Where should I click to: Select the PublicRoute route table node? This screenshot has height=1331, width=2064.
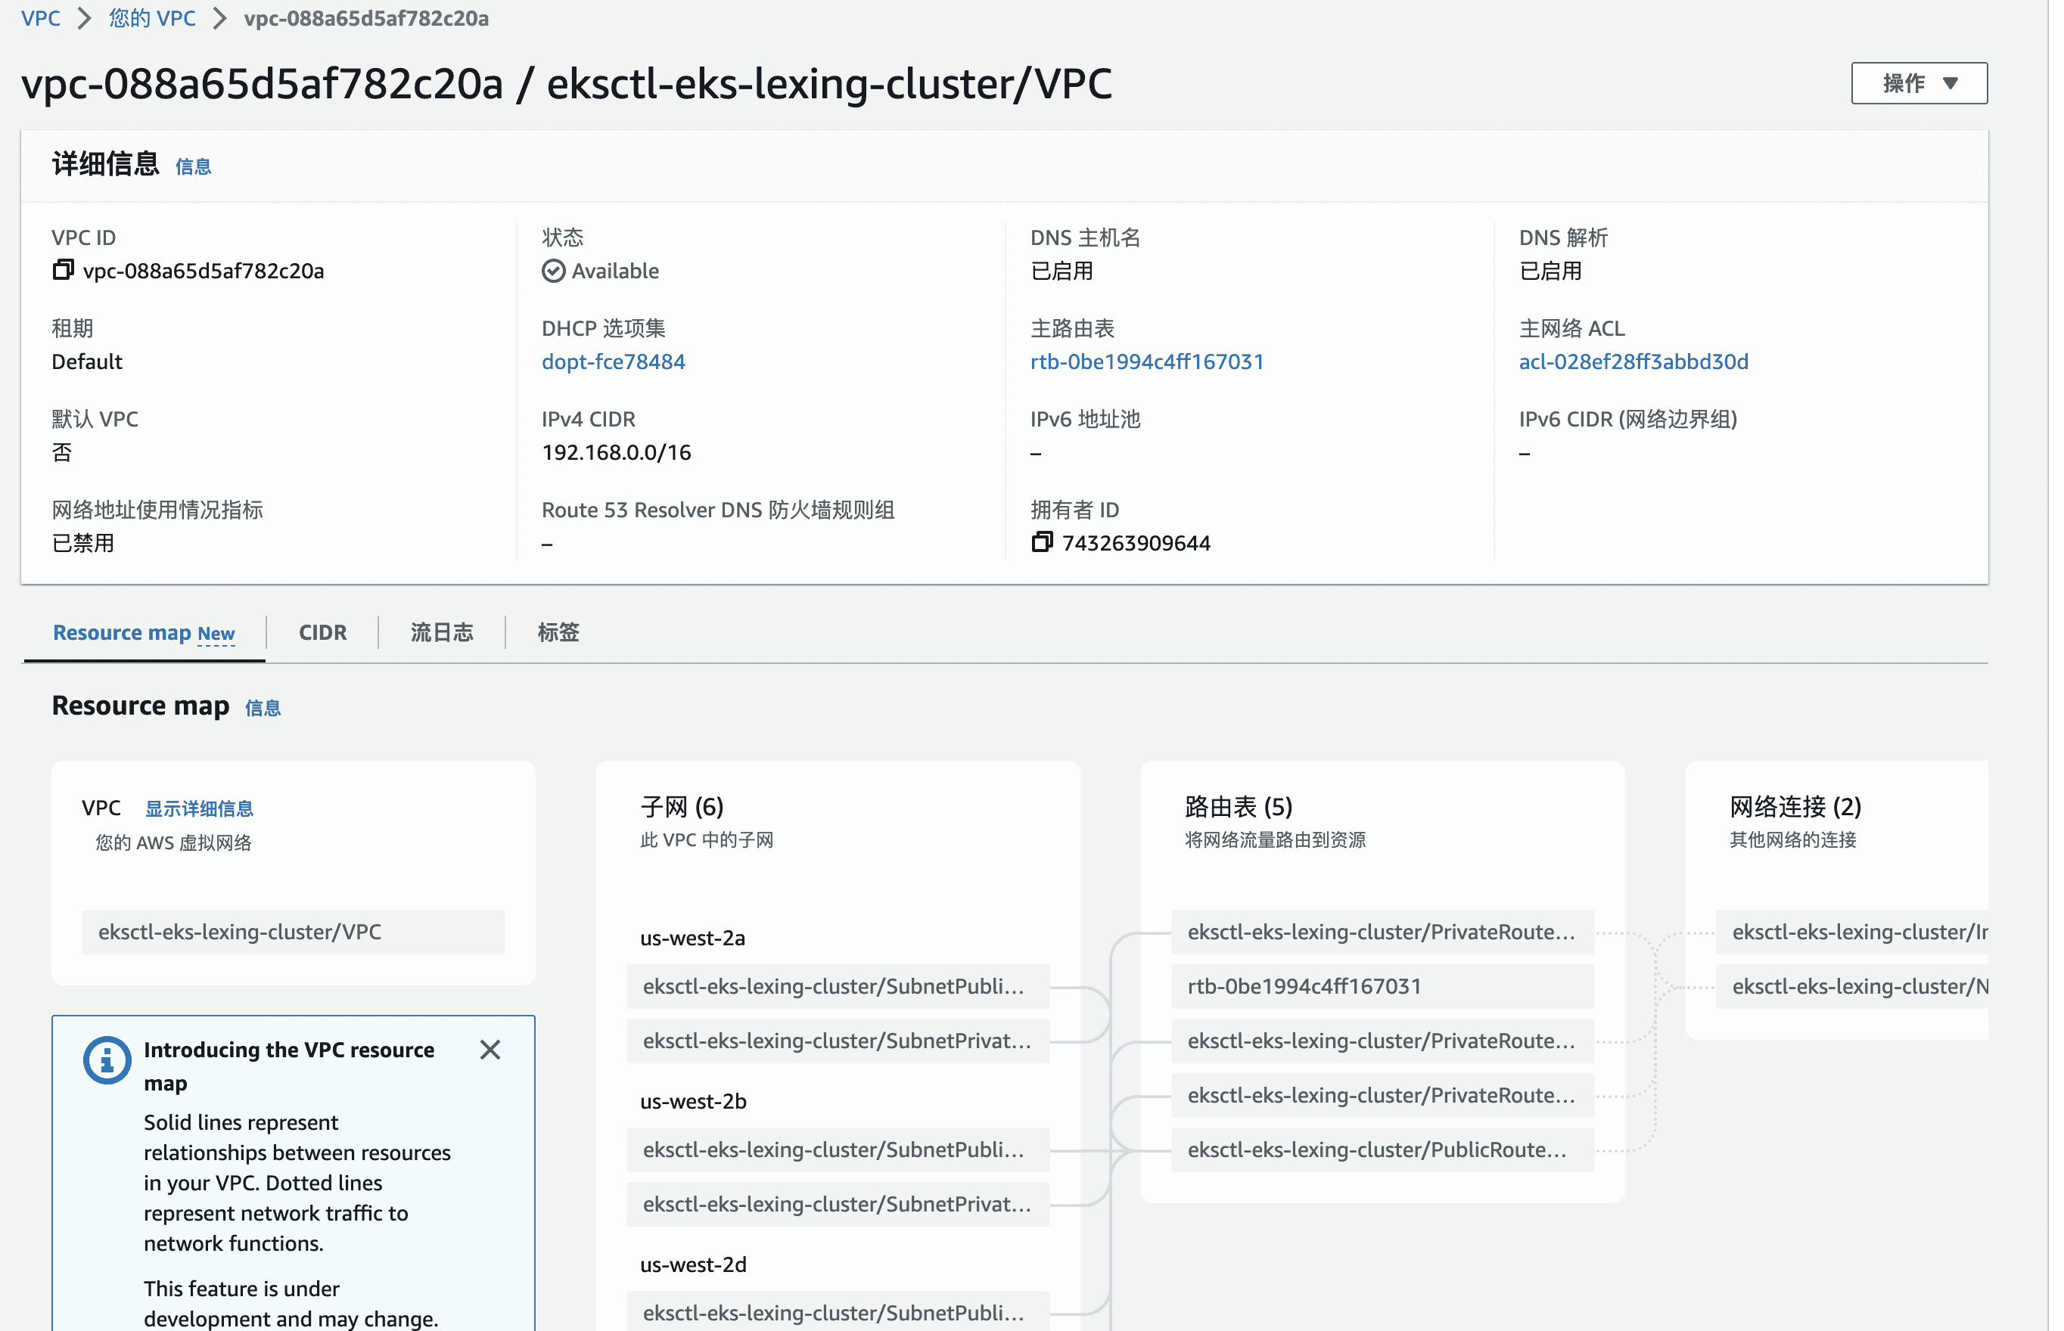pyautogui.click(x=1381, y=1149)
